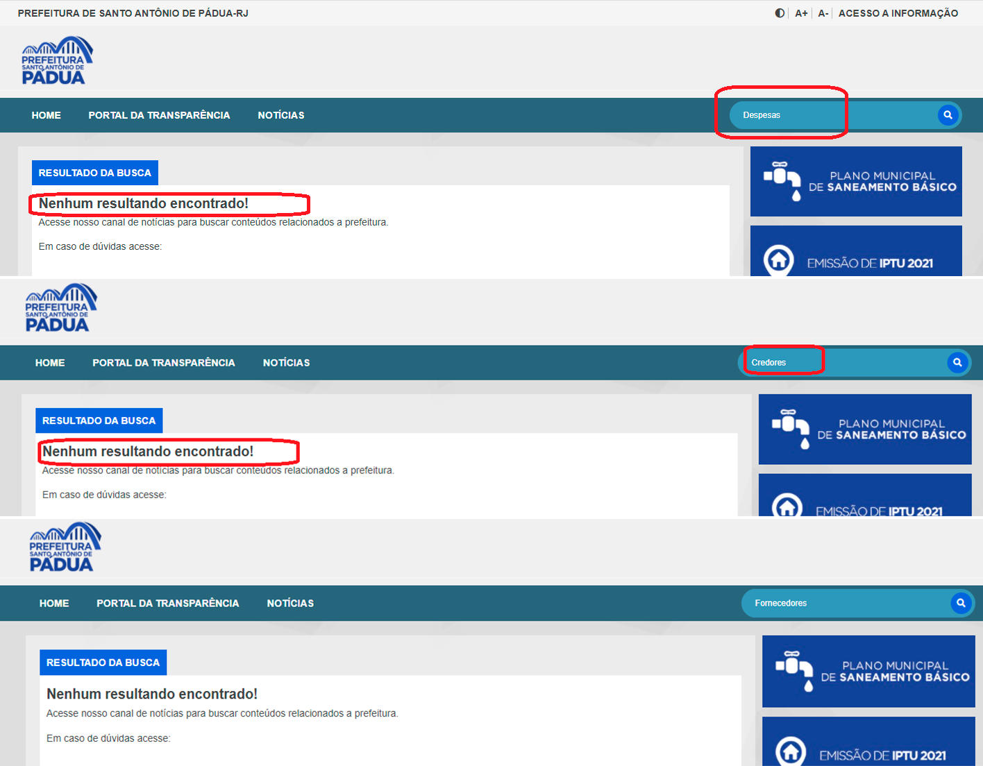Click A+ to increase font size

(800, 12)
